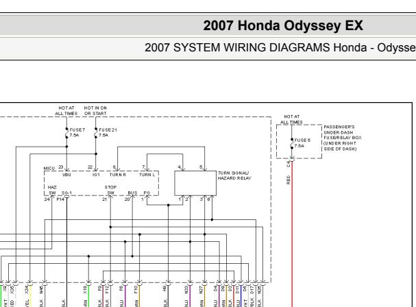Click the 'N46' connector label

pos(41,289)
